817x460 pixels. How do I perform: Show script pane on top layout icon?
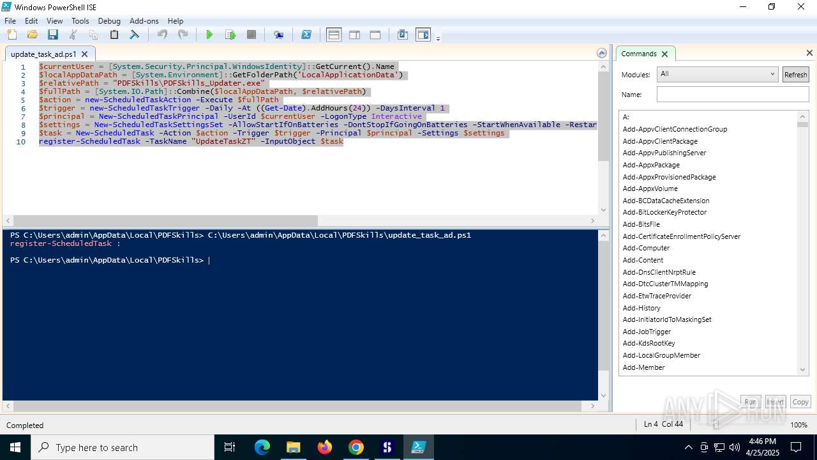[334, 34]
